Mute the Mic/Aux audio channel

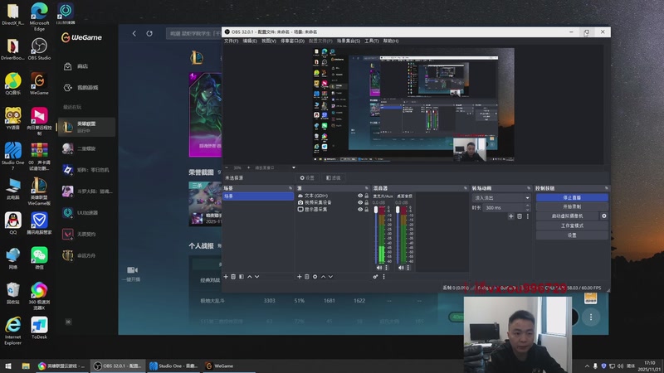(x=379, y=268)
